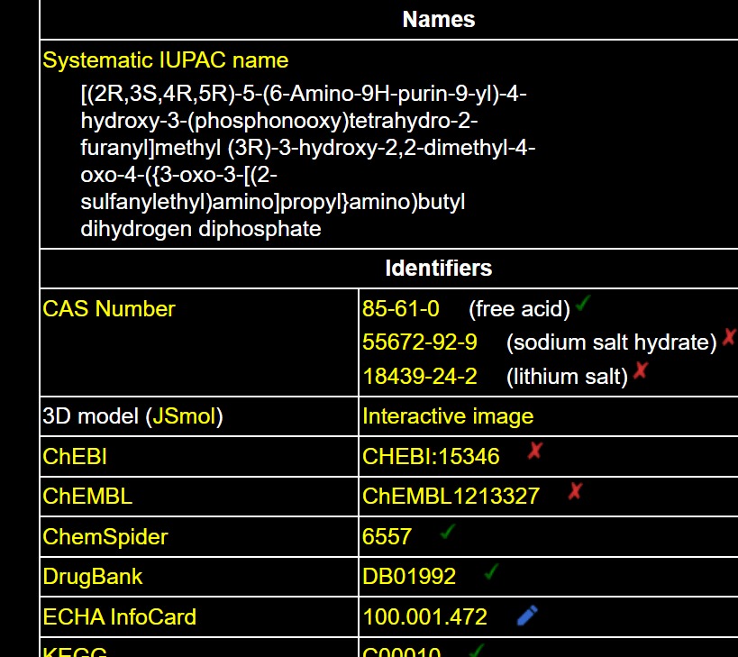Click the green checkmark in ChemSpider row
Viewport: 738px width, 657px height.
click(447, 532)
